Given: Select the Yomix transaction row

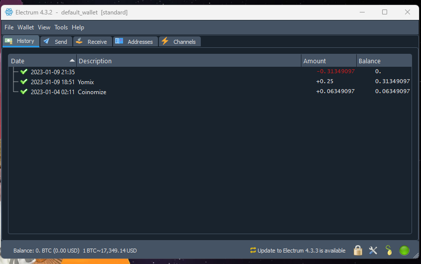Looking at the screenshot, I should 210,82.
